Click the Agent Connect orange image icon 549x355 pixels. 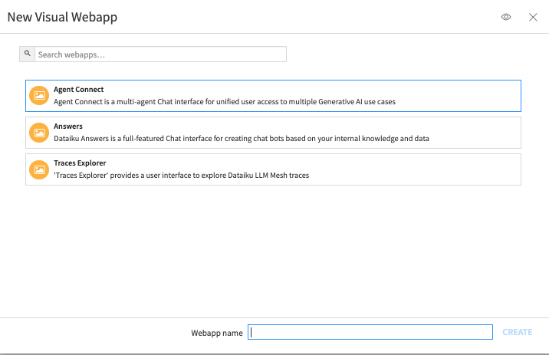[39, 96]
